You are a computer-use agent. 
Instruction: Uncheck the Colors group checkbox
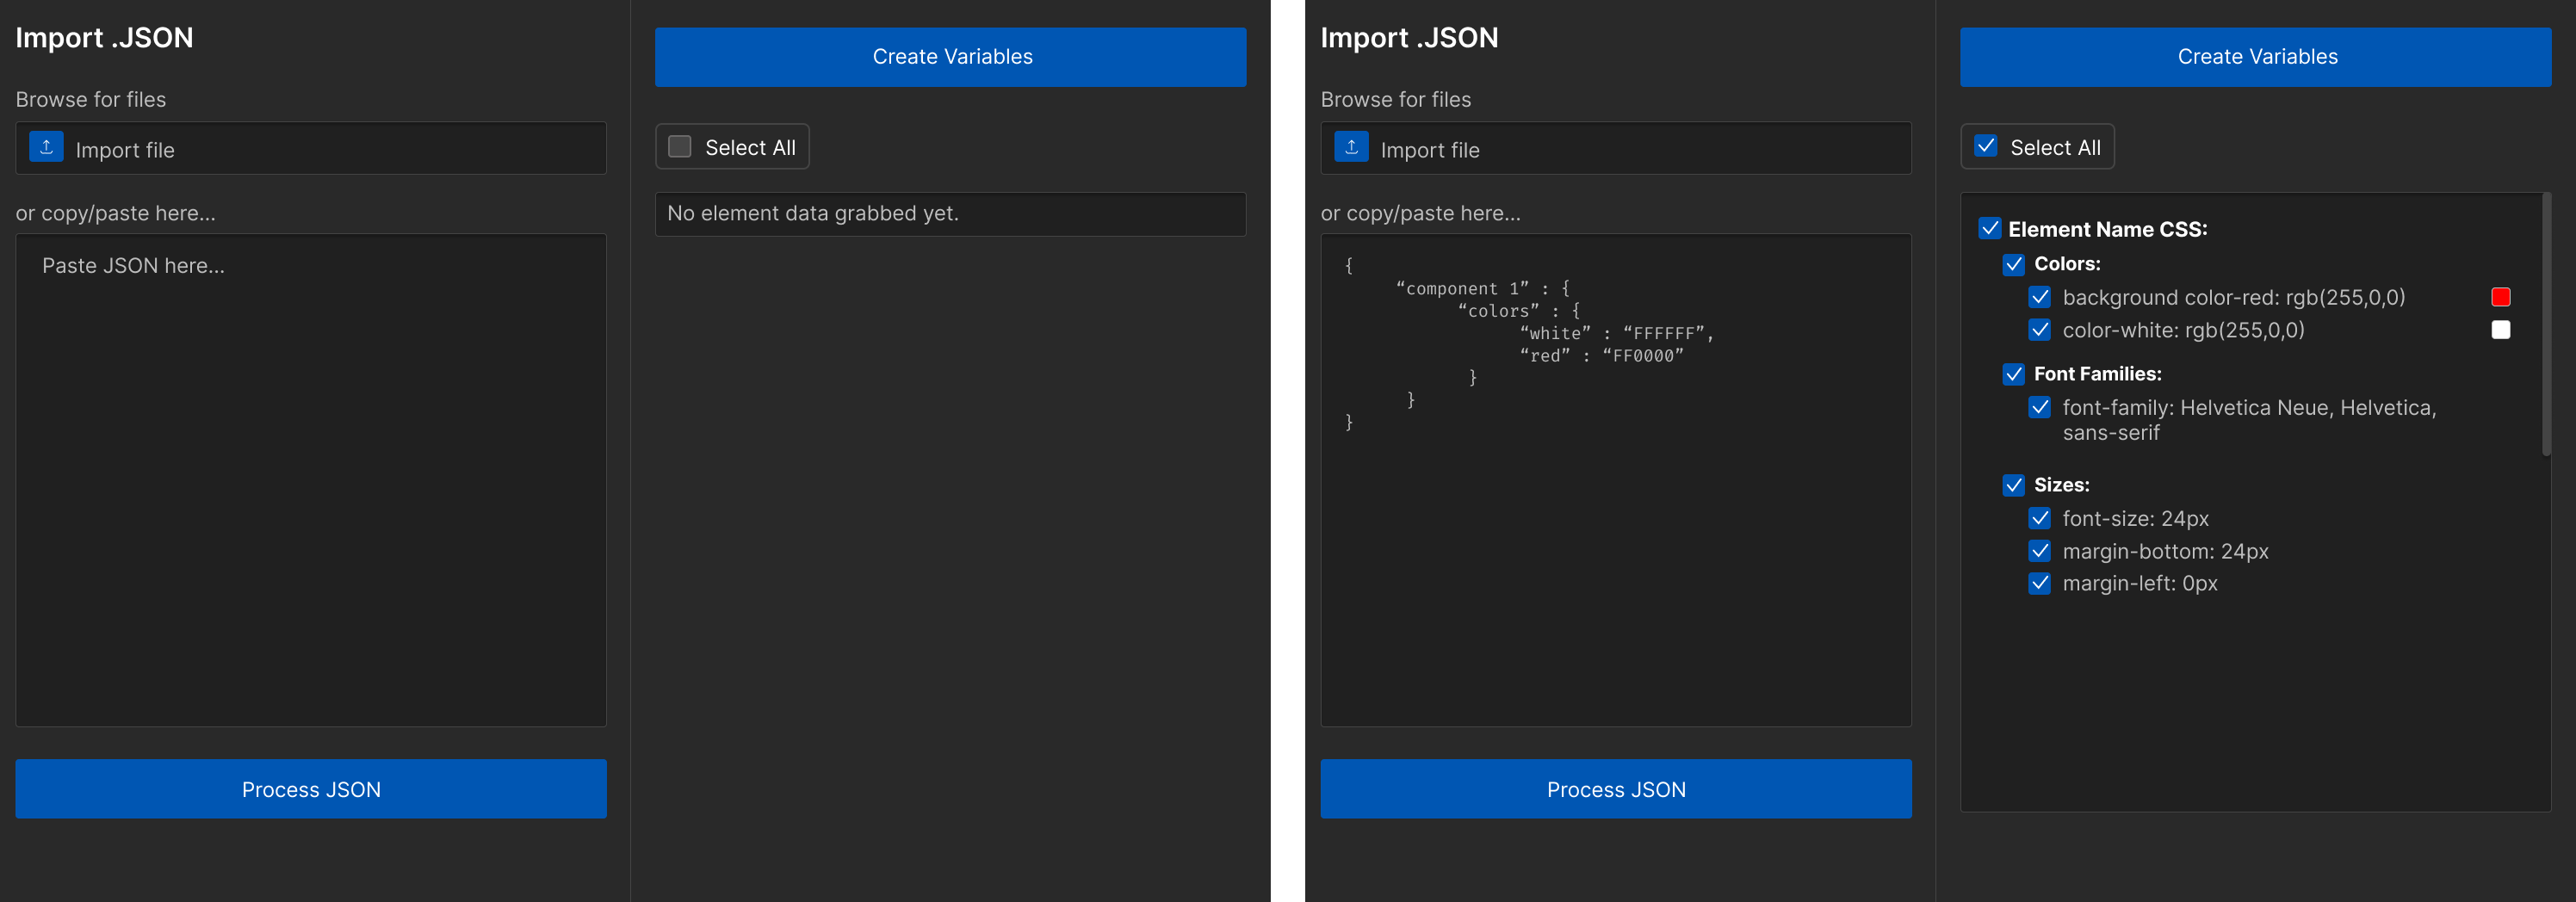tap(2013, 264)
